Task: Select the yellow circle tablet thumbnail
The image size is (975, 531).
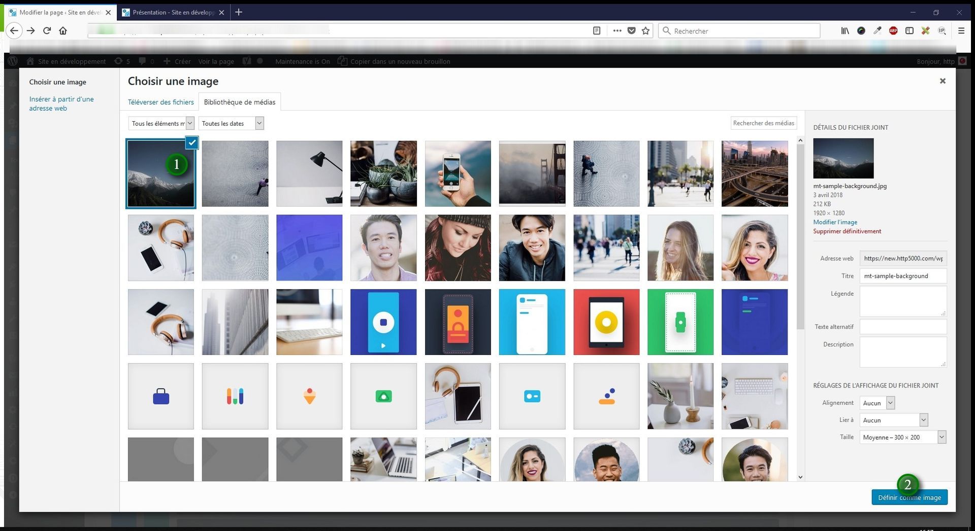Action: click(606, 322)
